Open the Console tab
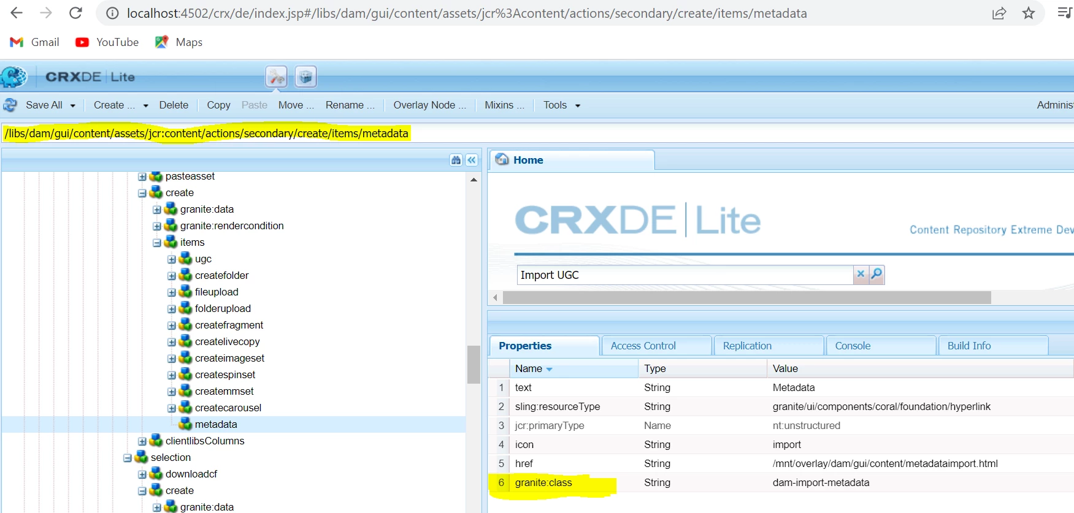This screenshot has height=513, width=1074. coord(881,346)
